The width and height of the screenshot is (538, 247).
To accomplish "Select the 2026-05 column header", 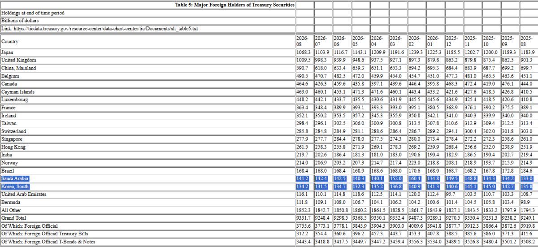I will click(360, 41).
